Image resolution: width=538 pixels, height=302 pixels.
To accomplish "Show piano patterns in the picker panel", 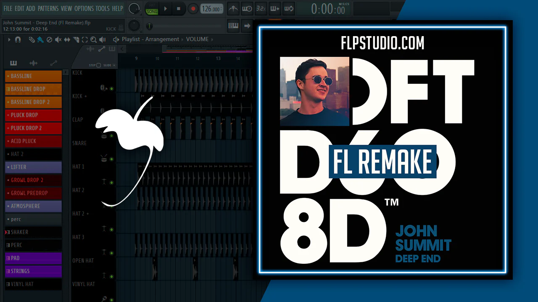I will pos(13,63).
